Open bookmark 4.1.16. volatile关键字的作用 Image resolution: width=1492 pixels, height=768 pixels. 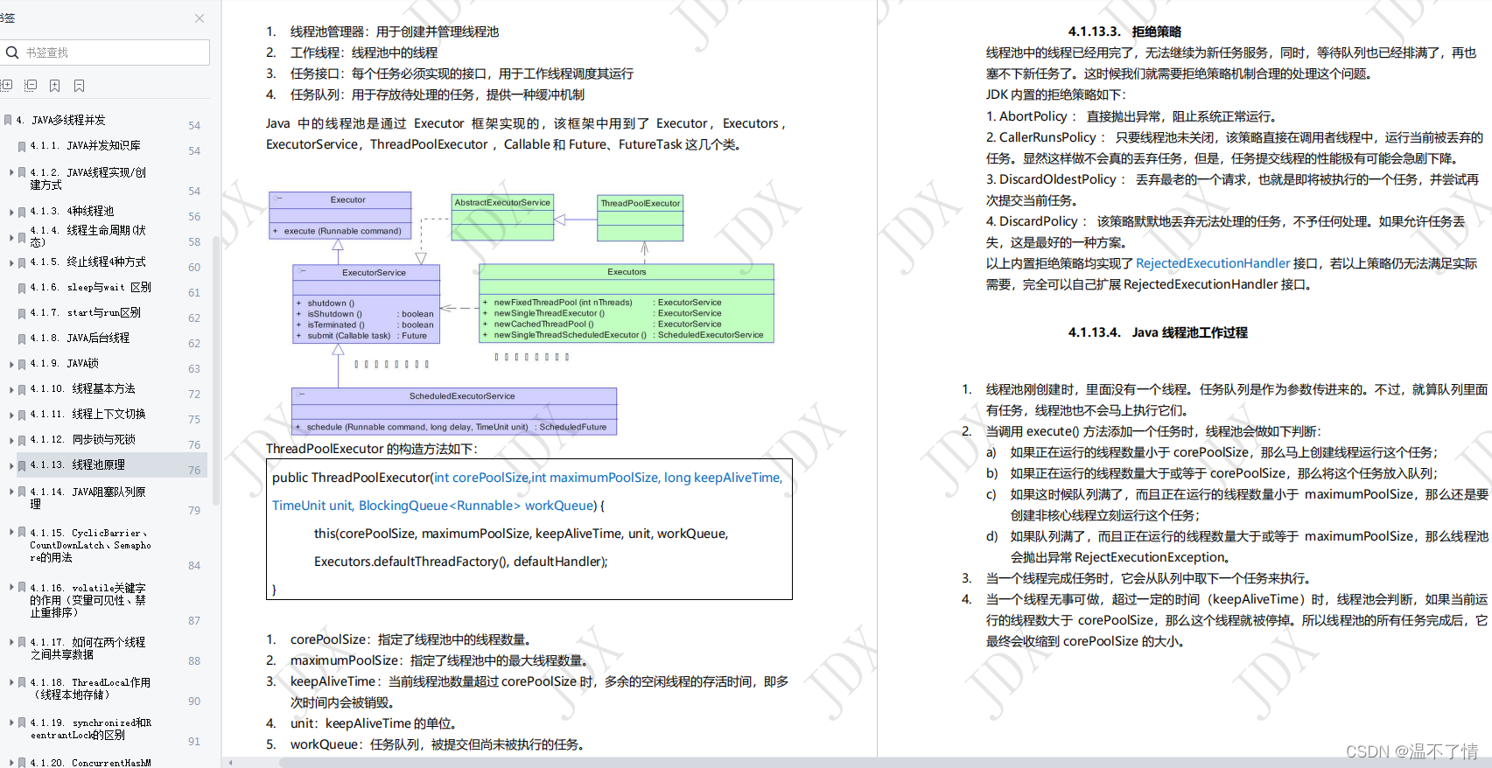[88, 600]
